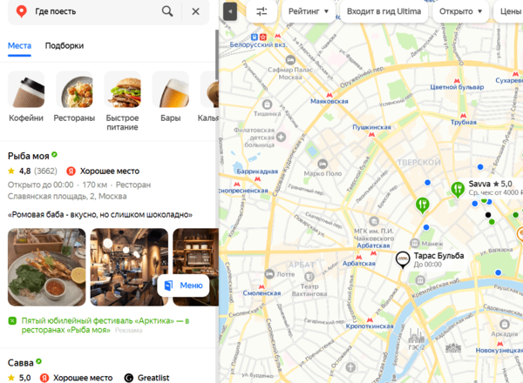Viewport: 523px width, 383px height.
Task: Select the Места tab
Action: pos(20,45)
